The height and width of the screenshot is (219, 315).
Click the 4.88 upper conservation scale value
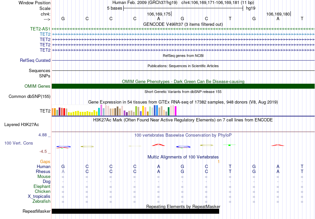coord(42,135)
